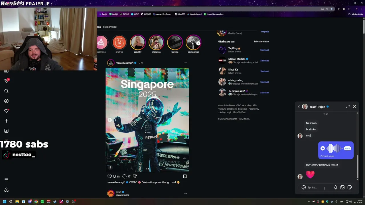This screenshot has width=365, height=205.
Task: Go to previous image in Singapore post
Action: pos(109,120)
